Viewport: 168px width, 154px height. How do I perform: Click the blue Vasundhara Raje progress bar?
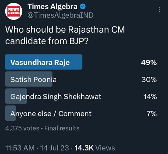point(44,62)
